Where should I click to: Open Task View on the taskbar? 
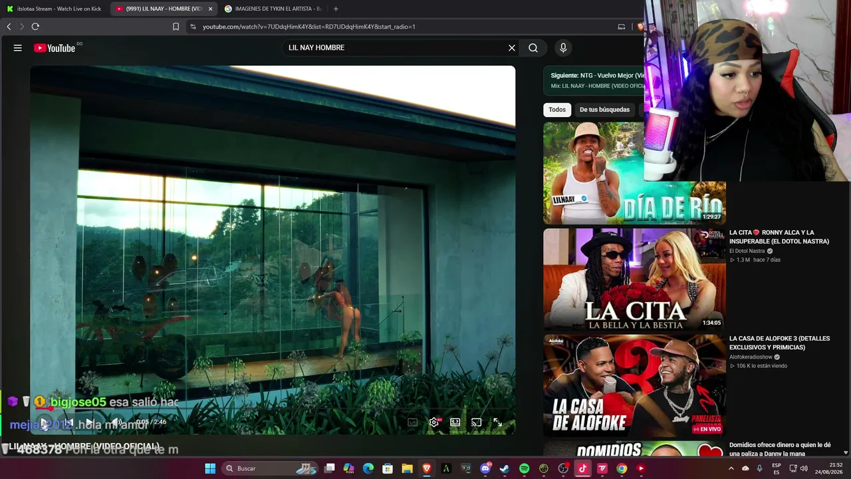[330, 468]
